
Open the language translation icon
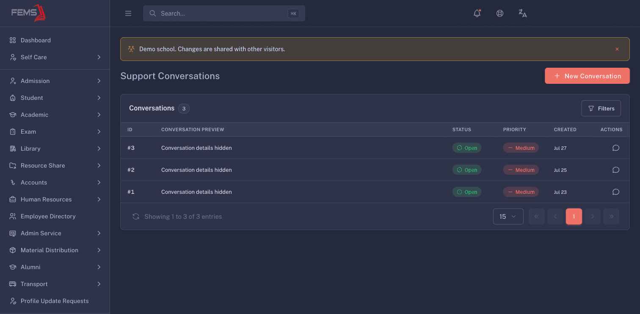tap(523, 13)
